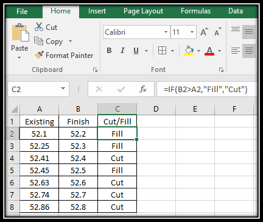Click cell containing 52.25
The height and width of the screenshot is (222, 263).
(x=40, y=146)
